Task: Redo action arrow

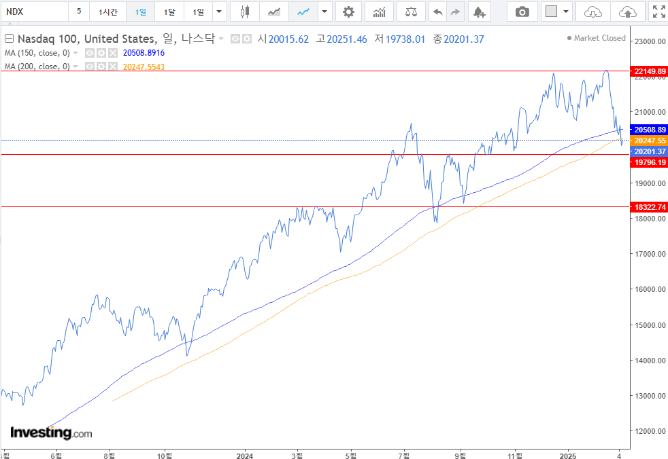Action: point(455,12)
